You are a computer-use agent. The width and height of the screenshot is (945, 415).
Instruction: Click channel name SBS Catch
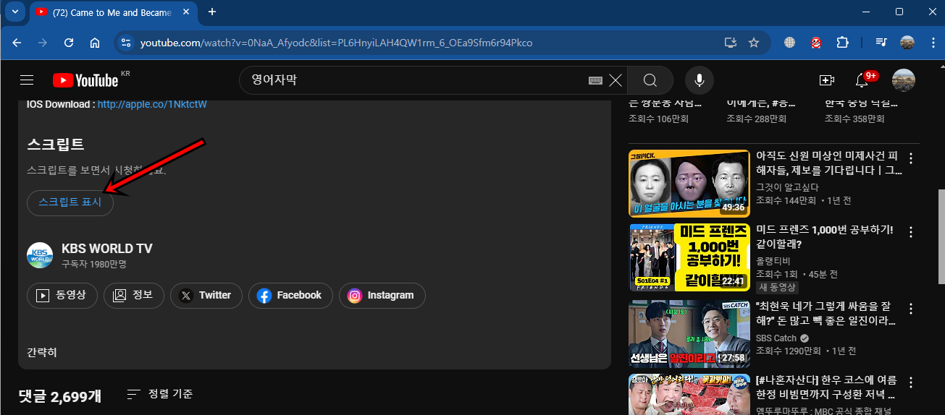coord(776,338)
